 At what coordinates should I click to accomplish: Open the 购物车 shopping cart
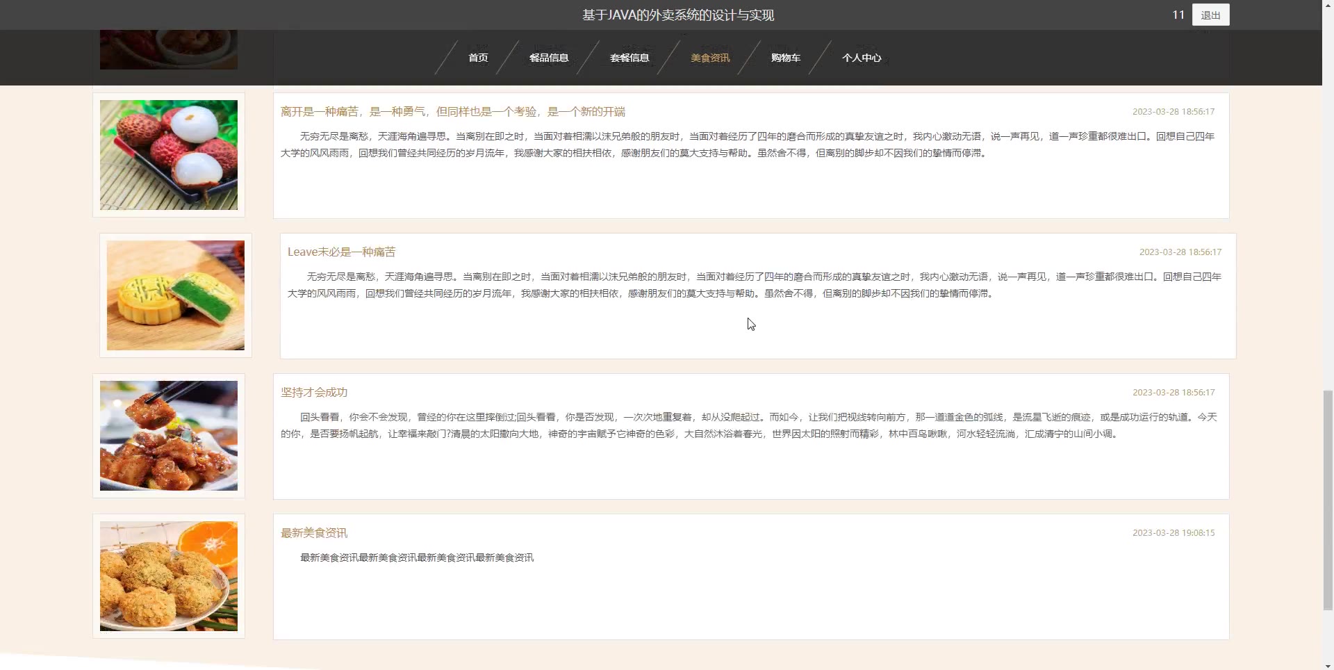click(786, 58)
